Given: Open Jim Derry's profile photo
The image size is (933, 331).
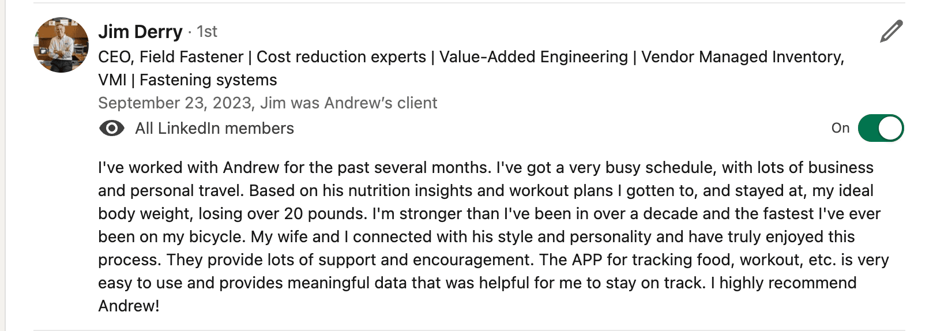Looking at the screenshot, I should coord(62,45).
